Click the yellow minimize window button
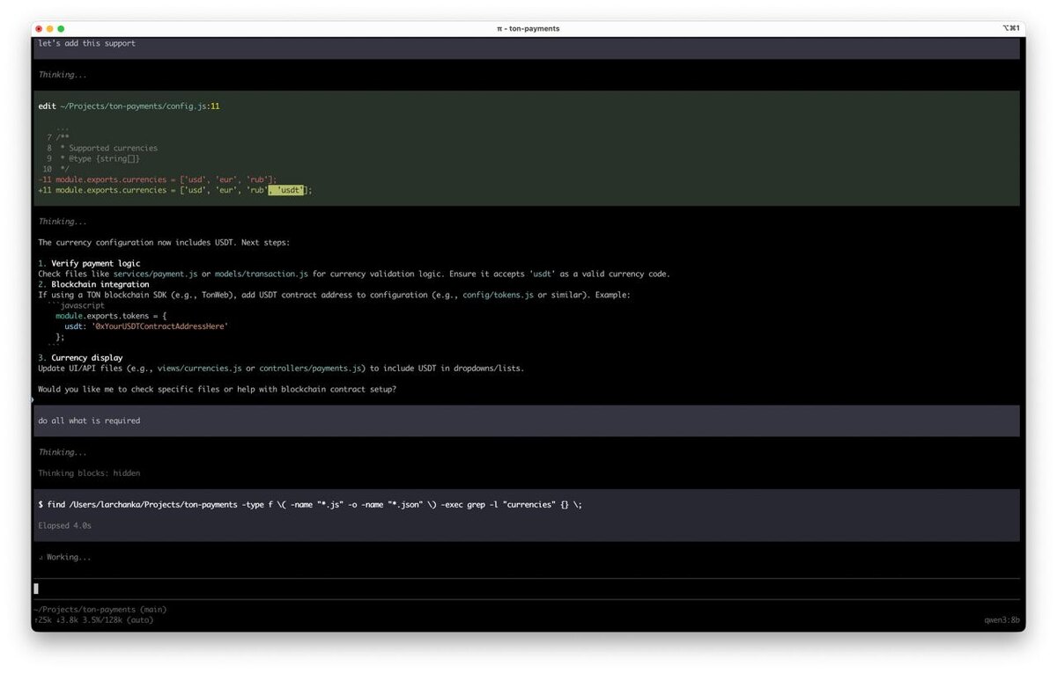Image resolution: width=1057 pixels, height=673 pixels. (49, 28)
